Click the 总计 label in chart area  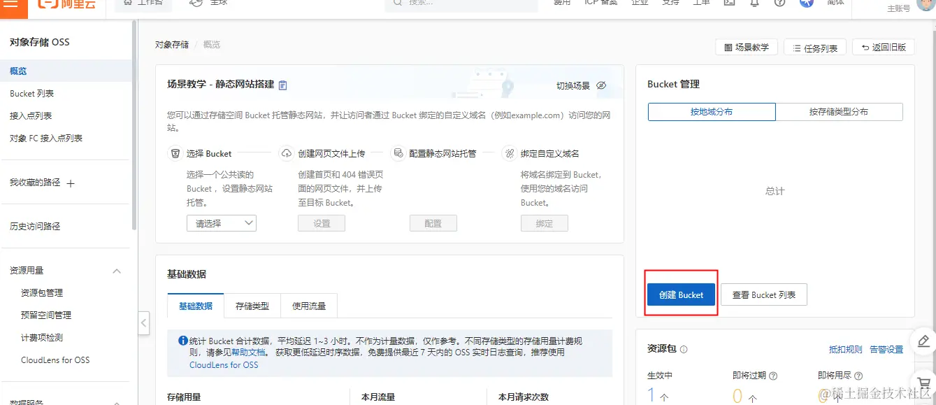775,191
